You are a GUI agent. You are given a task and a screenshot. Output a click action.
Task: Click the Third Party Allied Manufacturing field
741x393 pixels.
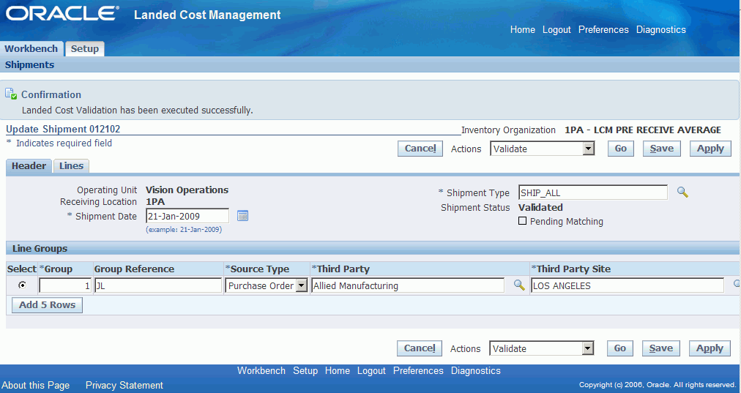(x=407, y=285)
